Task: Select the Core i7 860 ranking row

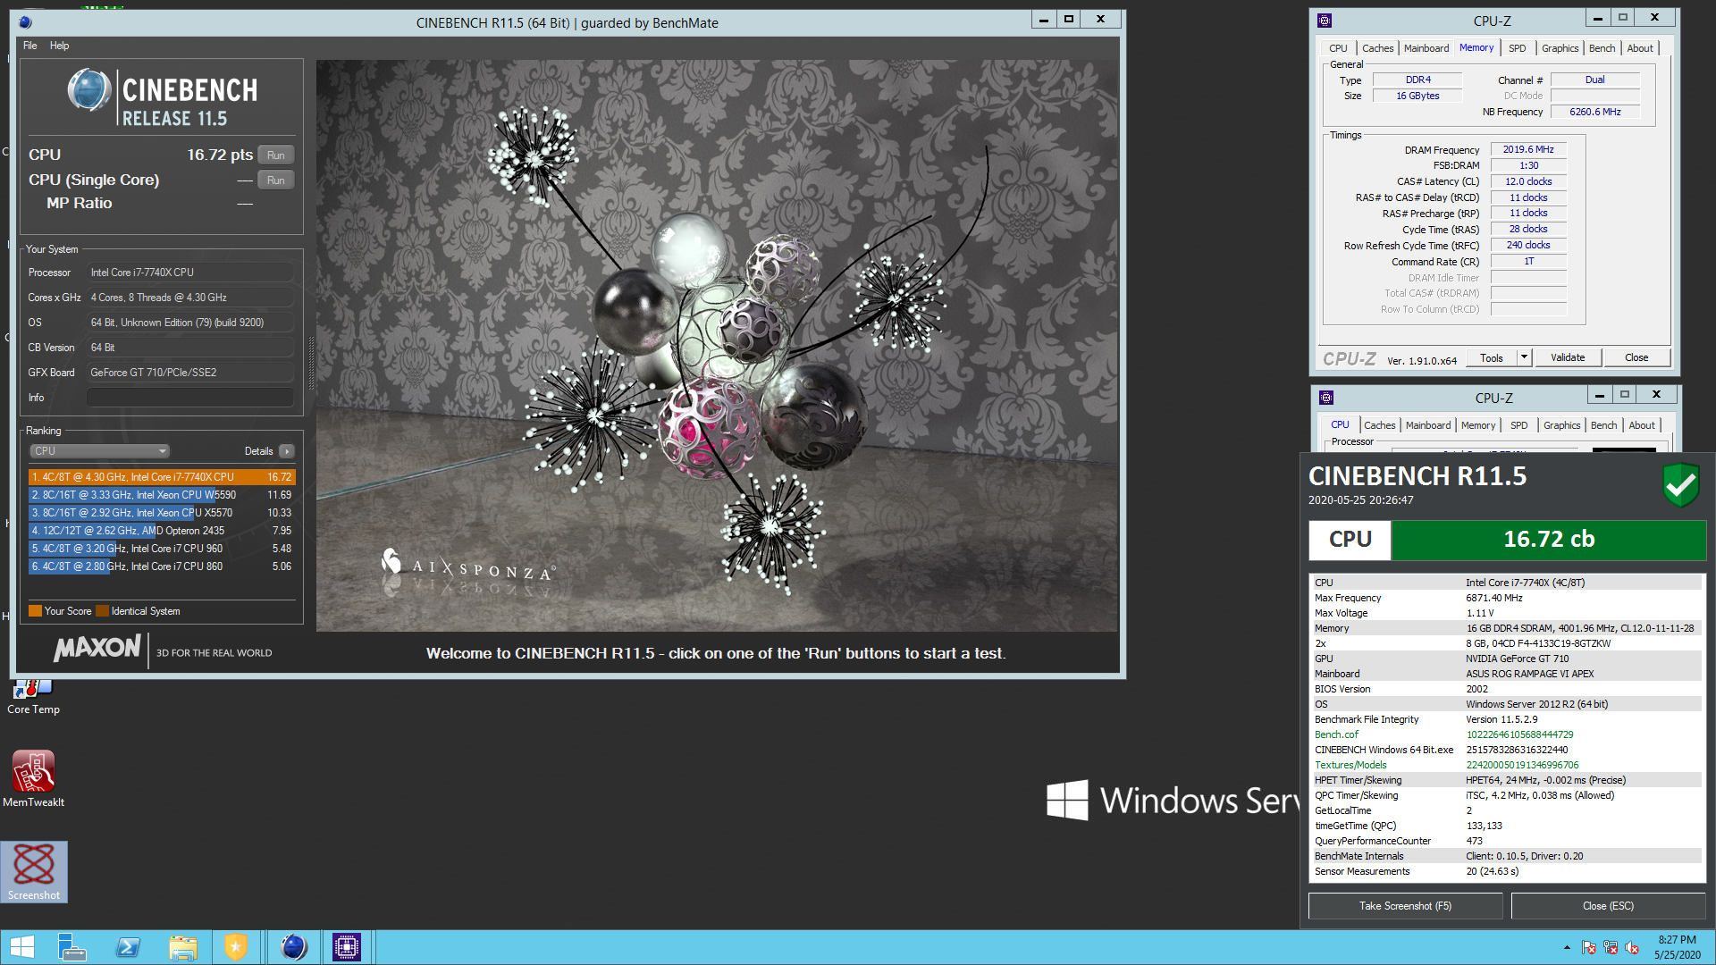Action: 162,566
